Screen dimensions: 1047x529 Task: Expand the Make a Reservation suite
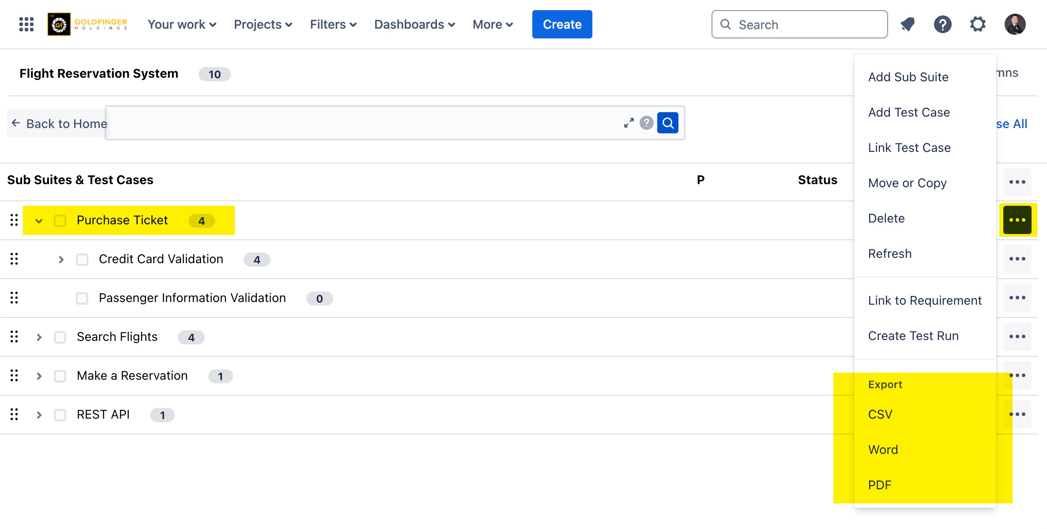coord(39,376)
